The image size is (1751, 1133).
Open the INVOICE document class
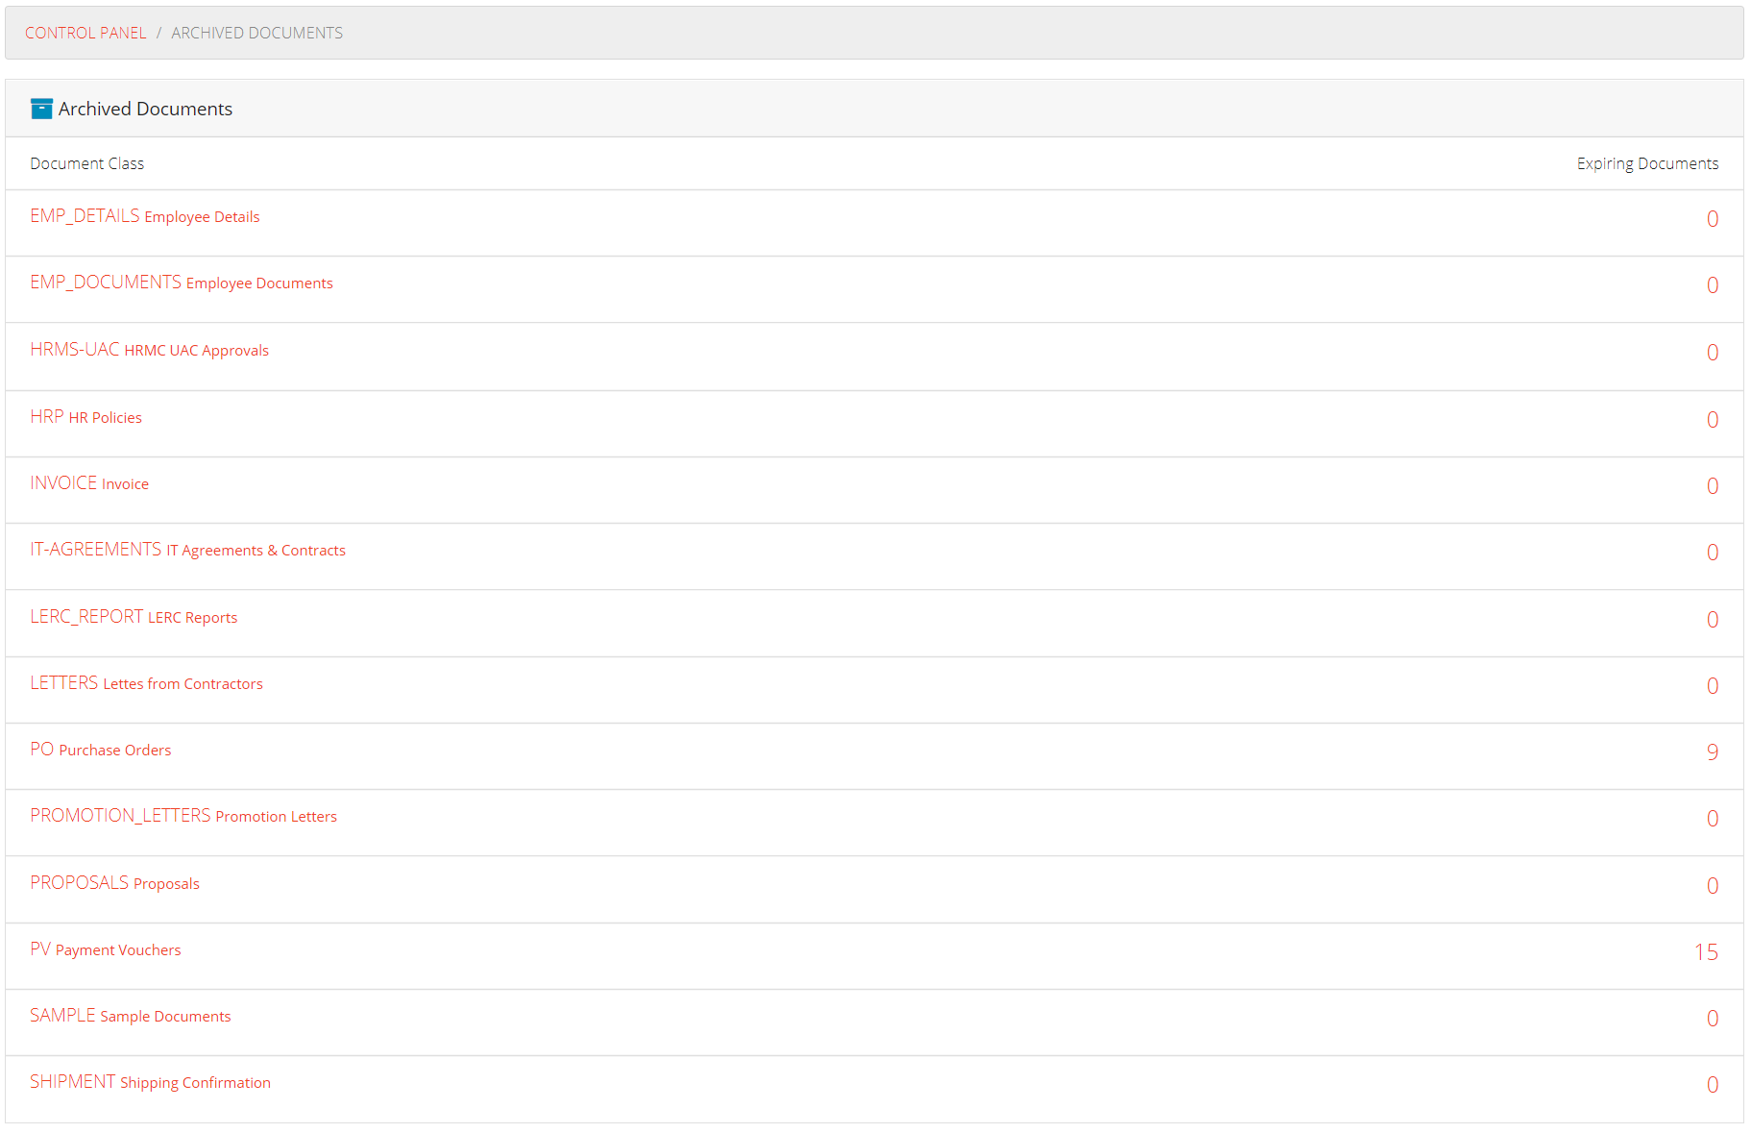coord(89,483)
